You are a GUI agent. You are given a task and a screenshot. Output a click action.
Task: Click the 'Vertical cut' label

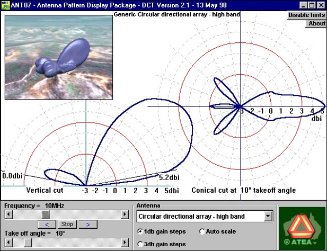[x=45, y=190]
